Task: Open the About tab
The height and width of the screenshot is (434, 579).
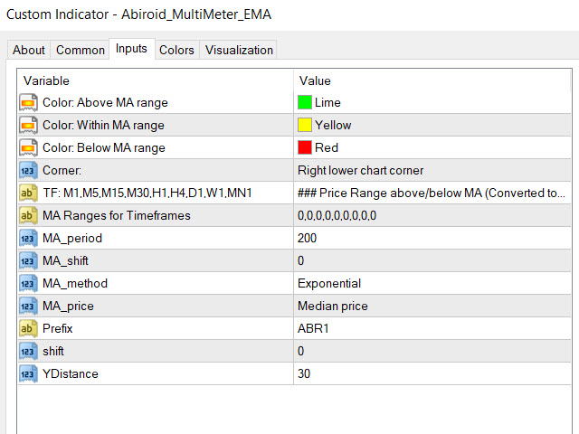Action: tap(29, 50)
